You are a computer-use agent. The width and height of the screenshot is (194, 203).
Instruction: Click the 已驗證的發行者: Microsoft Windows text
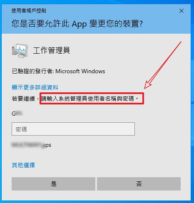tap(58, 71)
